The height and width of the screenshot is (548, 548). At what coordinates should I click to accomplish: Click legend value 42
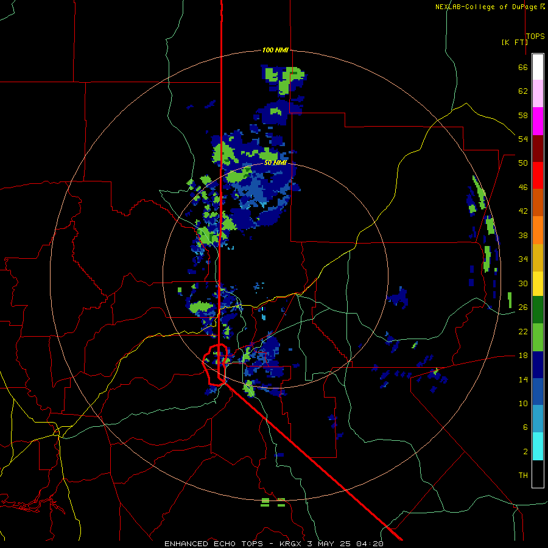[523, 211]
